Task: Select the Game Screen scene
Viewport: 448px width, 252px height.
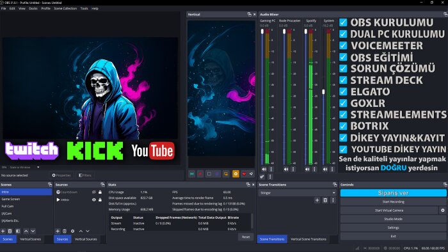Action: pos(26,199)
